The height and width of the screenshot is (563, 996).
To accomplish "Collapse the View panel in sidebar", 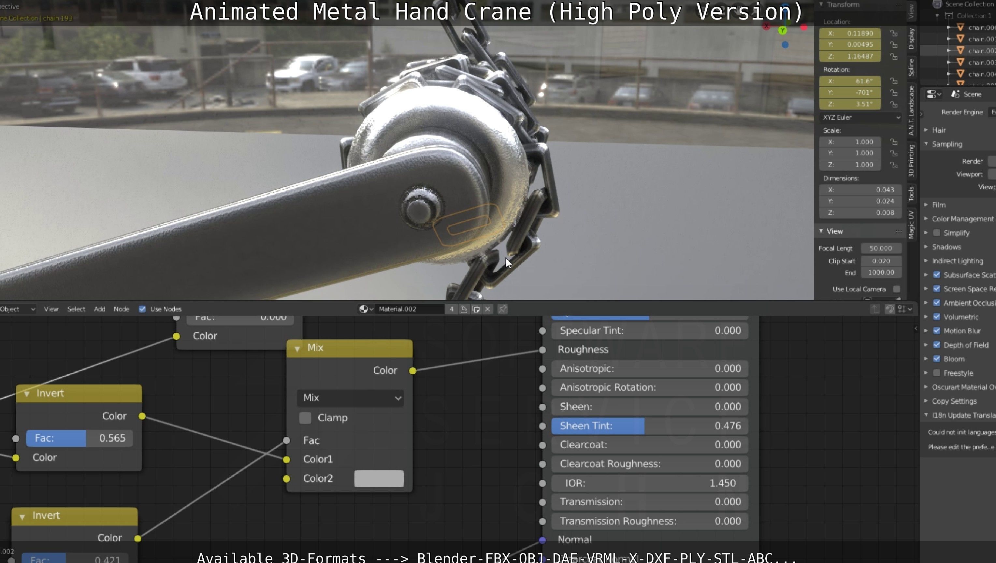I will pos(821,231).
